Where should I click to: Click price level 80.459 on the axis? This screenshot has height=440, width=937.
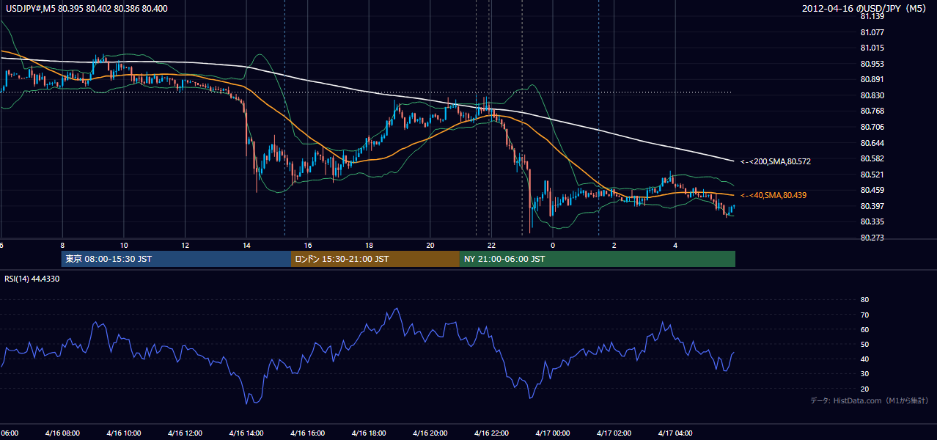pyautogui.click(x=871, y=190)
